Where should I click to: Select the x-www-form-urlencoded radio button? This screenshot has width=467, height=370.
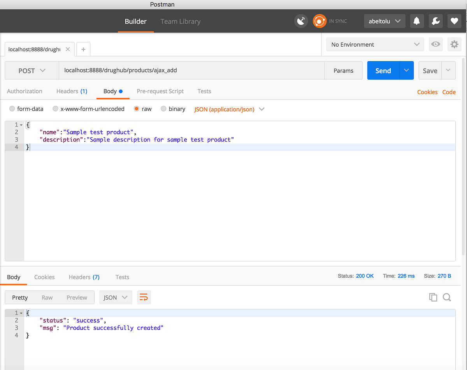click(x=55, y=109)
